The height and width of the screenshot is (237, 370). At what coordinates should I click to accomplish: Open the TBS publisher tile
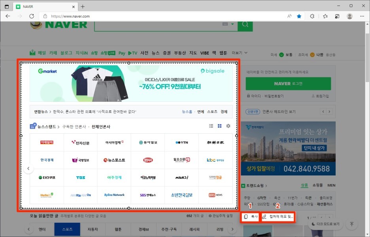[81, 178]
